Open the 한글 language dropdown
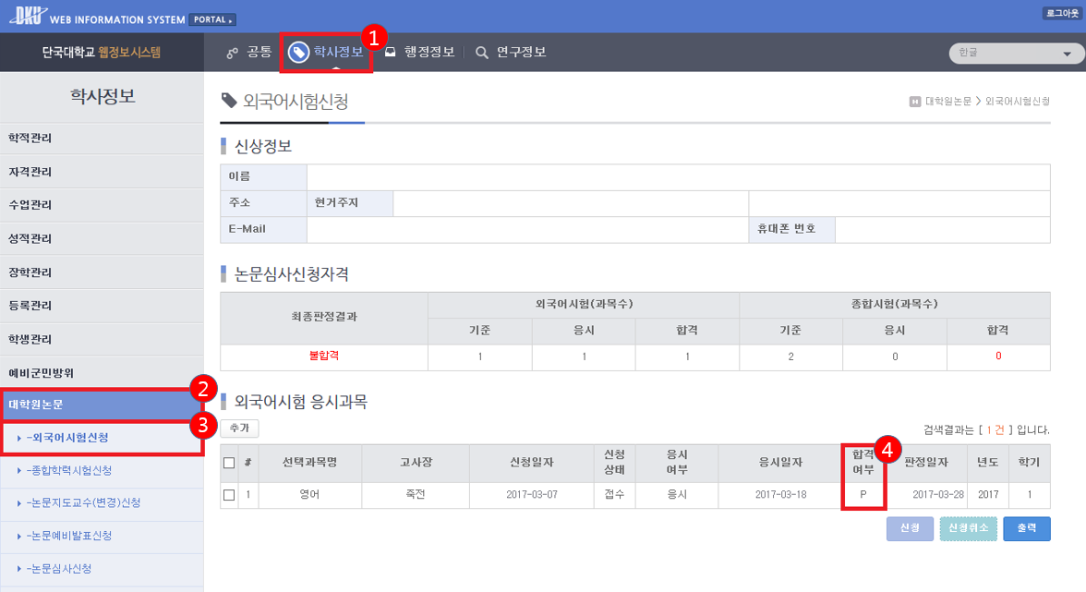The image size is (1086, 592). 1017,54
